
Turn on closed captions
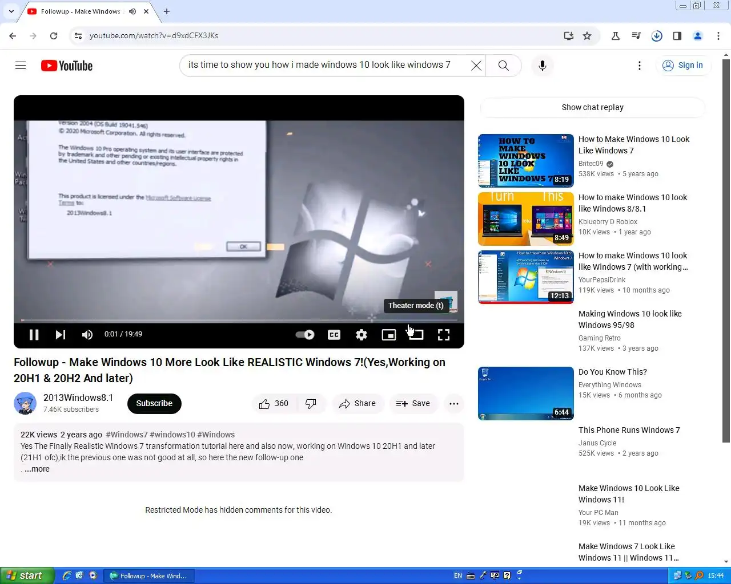click(x=334, y=335)
